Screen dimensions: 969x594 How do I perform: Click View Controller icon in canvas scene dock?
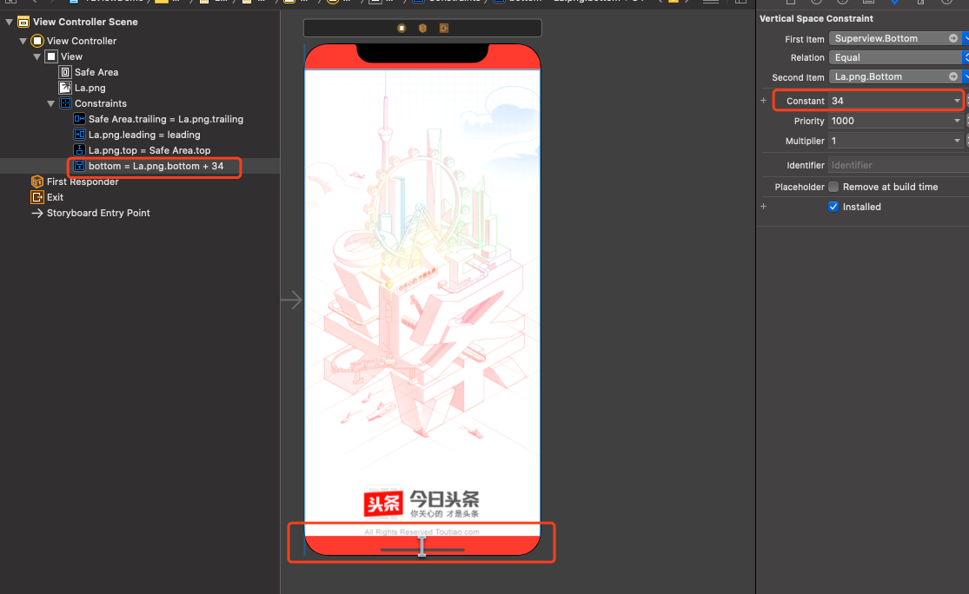point(402,29)
